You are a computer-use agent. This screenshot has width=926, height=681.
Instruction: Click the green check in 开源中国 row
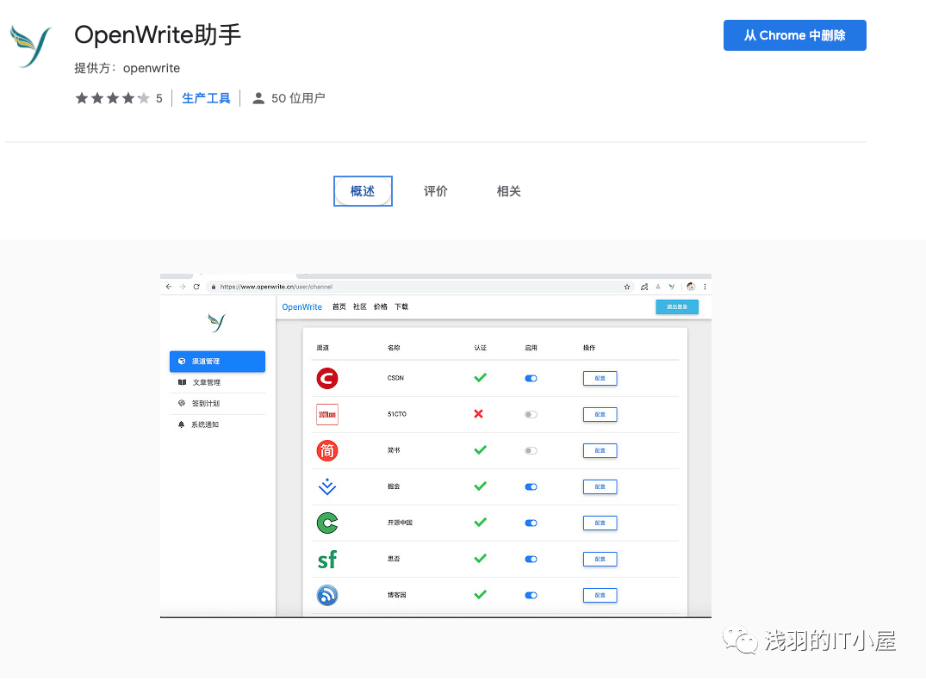(481, 523)
